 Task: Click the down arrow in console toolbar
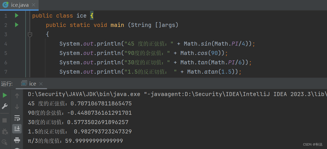pos(17,107)
